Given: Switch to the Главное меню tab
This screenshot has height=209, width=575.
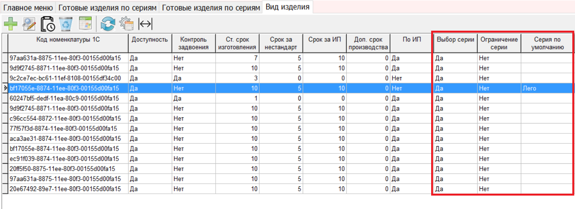Looking at the screenshot, I should click(29, 7).
